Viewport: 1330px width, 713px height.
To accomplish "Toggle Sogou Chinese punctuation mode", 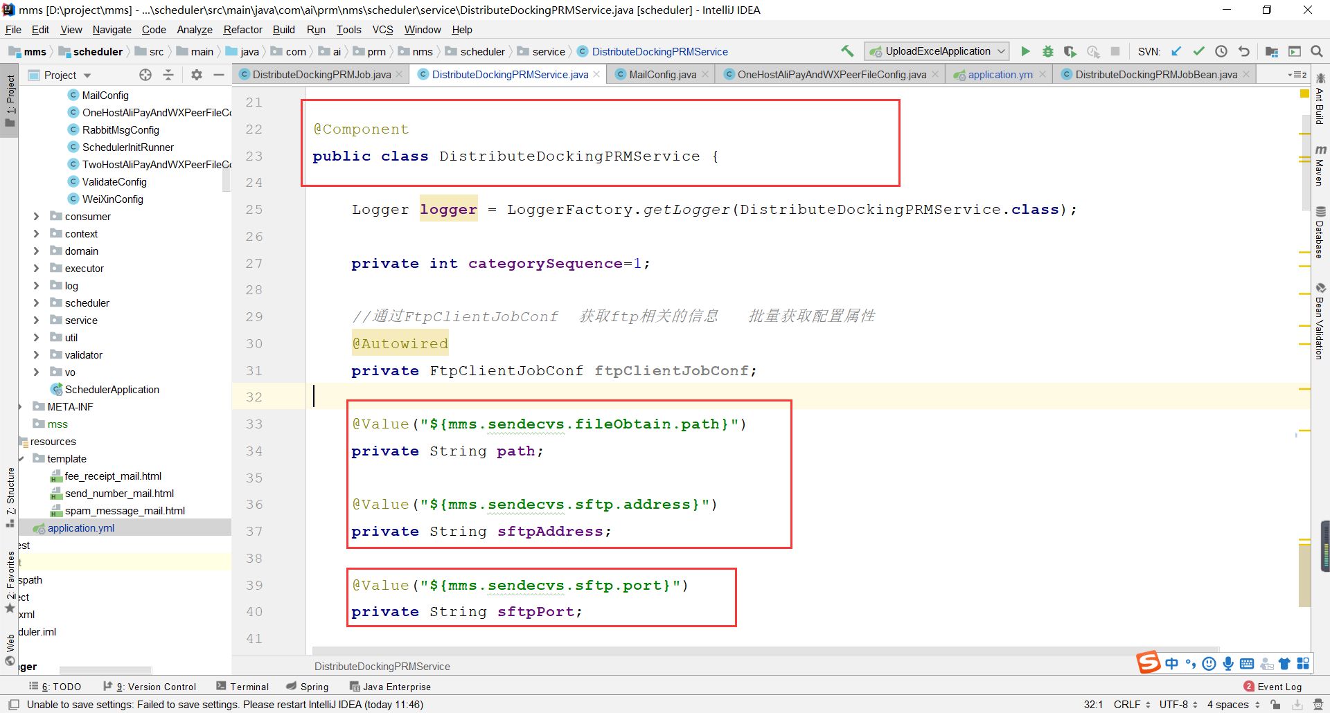I will click(1191, 664).
